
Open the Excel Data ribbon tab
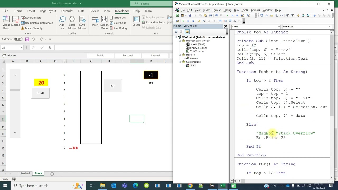click(81, 11)
